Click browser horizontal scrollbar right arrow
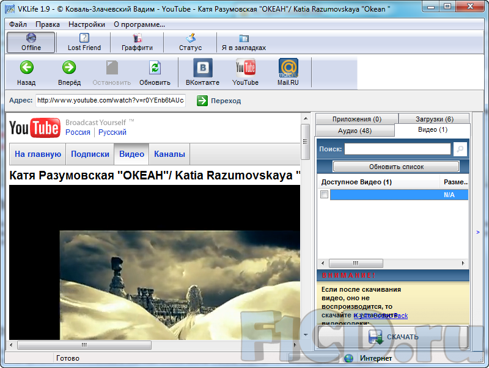Screen dimensions: 489x368 [x=295, y=345]
